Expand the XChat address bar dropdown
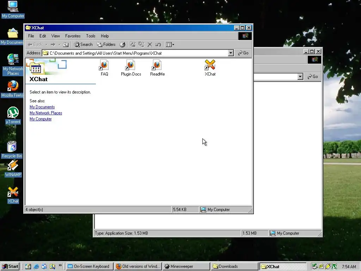The height and width of the screenshot is (271, 361). click(231, 53)
